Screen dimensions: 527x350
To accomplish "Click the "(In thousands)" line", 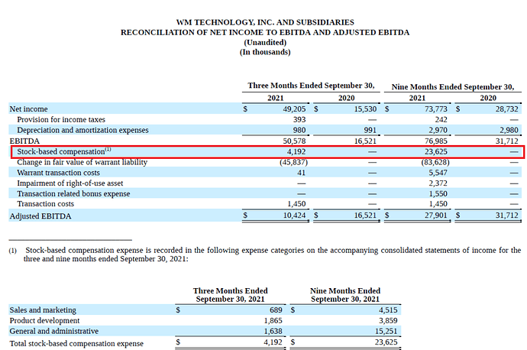I will [x=265, y=52].
